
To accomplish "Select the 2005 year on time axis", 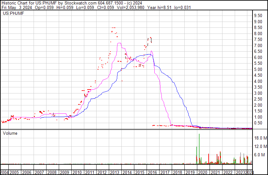I will pyautogui.click(x=14, y=173).
